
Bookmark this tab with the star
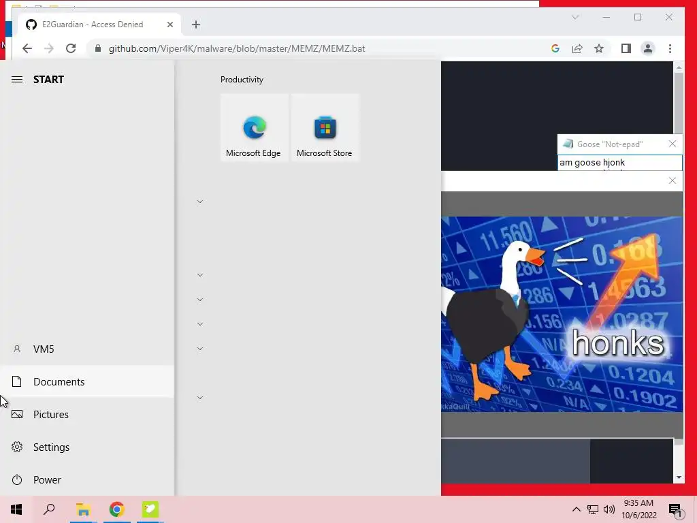pyautogui.click(x=599, y=48)
